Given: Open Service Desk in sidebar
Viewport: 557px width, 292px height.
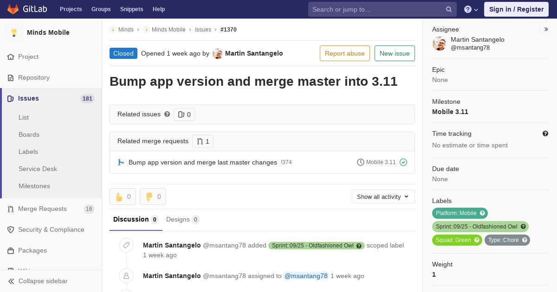Looking at the screenshot, I should click(x=38, y=169).
